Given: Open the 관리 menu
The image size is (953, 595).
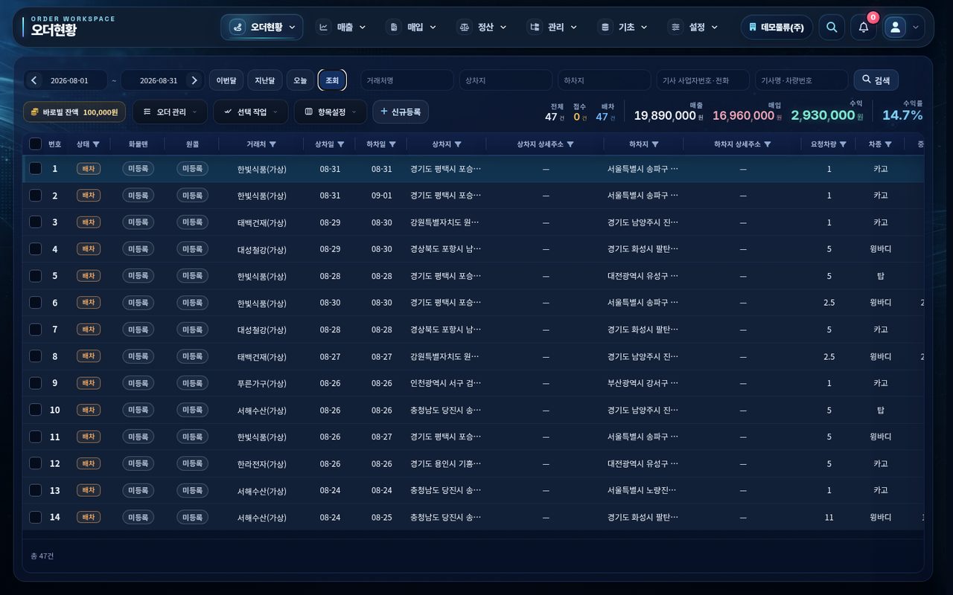Looking at the screenshot, I should [x=552, y=28].
